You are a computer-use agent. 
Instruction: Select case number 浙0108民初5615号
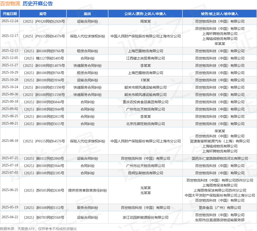point(44,124)
